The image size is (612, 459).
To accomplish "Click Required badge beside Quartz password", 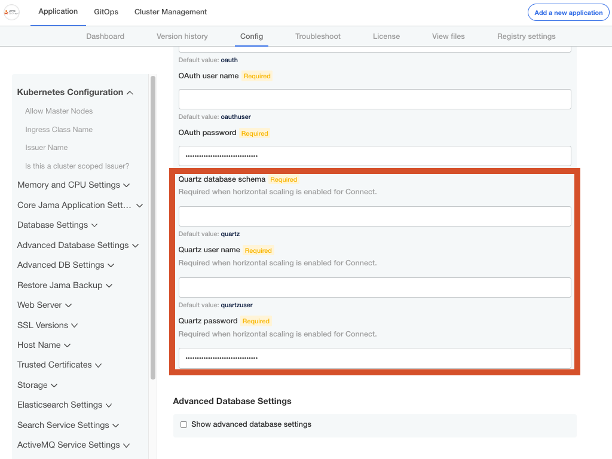I will [256, 321].
